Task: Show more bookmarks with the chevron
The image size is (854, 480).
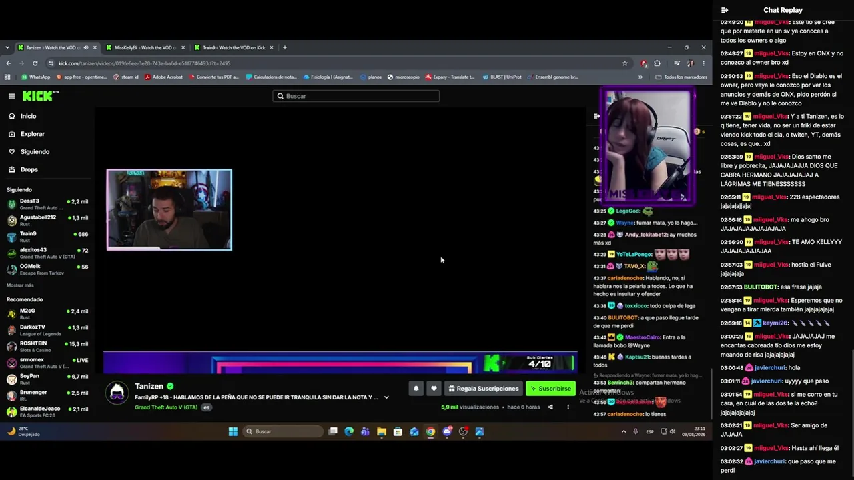Action: 640,77
